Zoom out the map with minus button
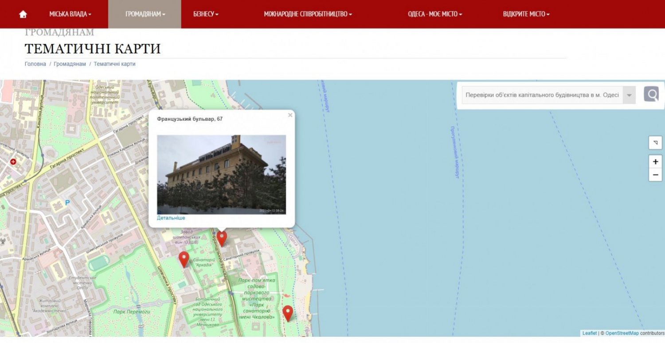Screen dimensions: 665x343 pos(655,175)
